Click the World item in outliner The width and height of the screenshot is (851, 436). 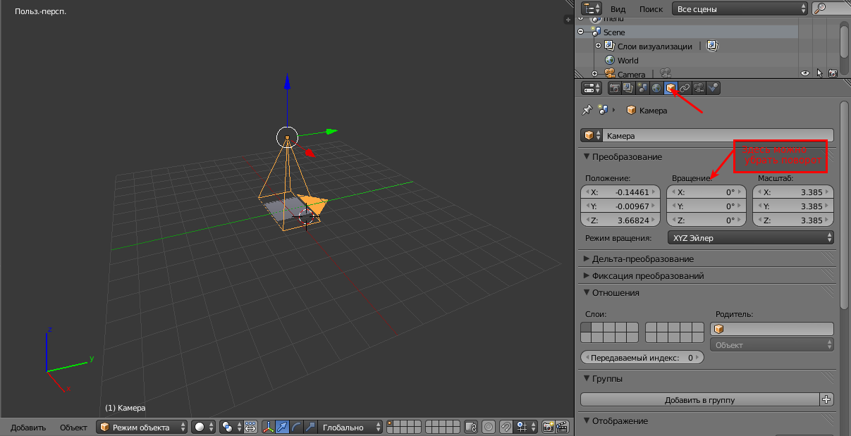627,61
